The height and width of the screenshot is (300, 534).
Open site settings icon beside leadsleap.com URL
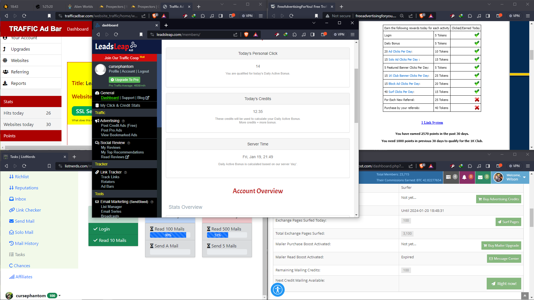152,34
